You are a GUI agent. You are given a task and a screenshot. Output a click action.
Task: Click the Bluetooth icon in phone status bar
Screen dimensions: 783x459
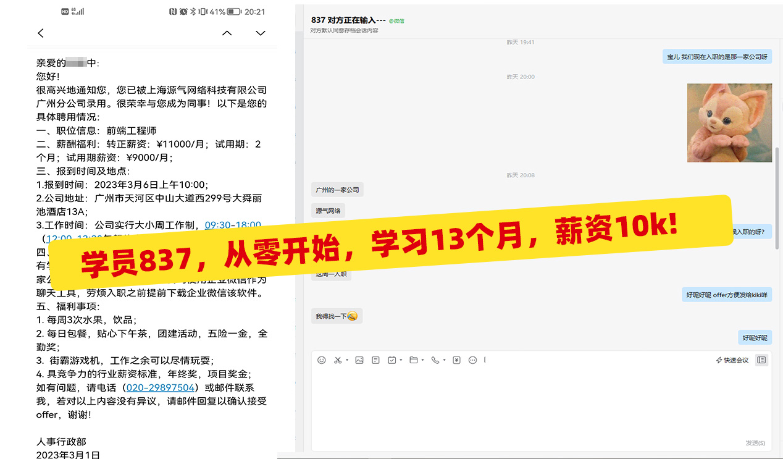(x=193, y=12)
